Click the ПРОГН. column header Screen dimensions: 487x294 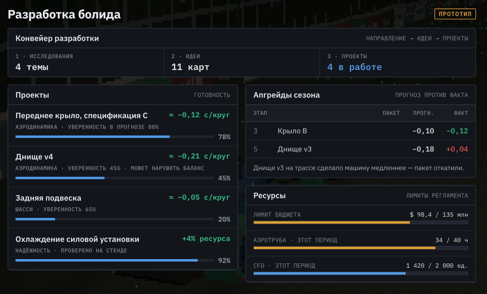(x=423, y=113)
